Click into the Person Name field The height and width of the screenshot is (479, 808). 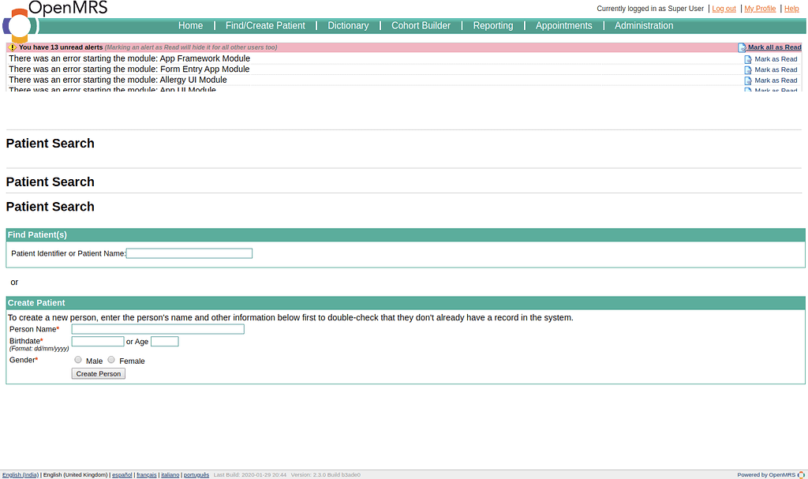158,329
